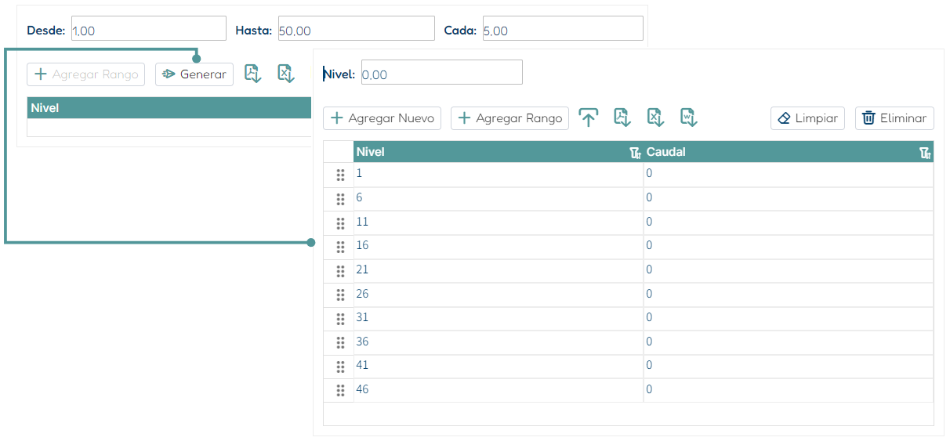Click the Generar button
The image size is (950, 441).
(194, 74)
